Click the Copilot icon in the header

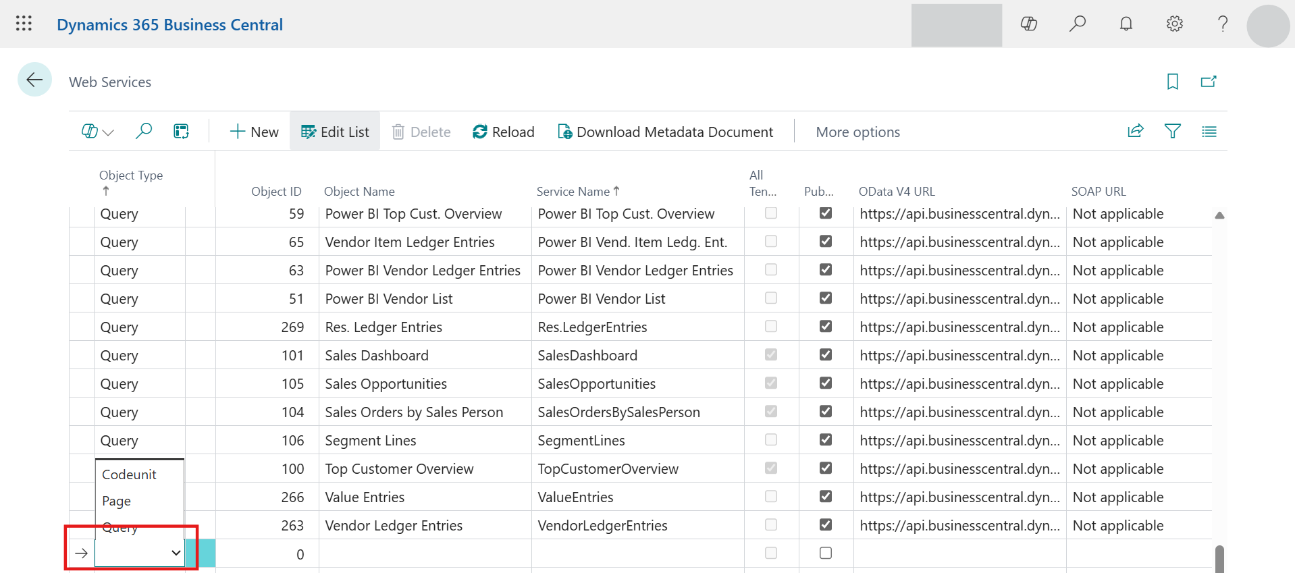point(1028,24)
